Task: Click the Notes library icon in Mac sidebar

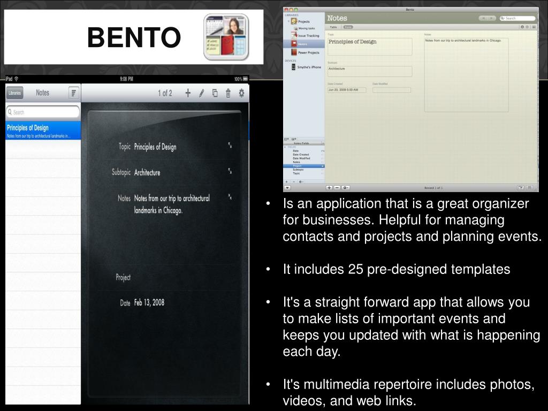Action: 294,44
